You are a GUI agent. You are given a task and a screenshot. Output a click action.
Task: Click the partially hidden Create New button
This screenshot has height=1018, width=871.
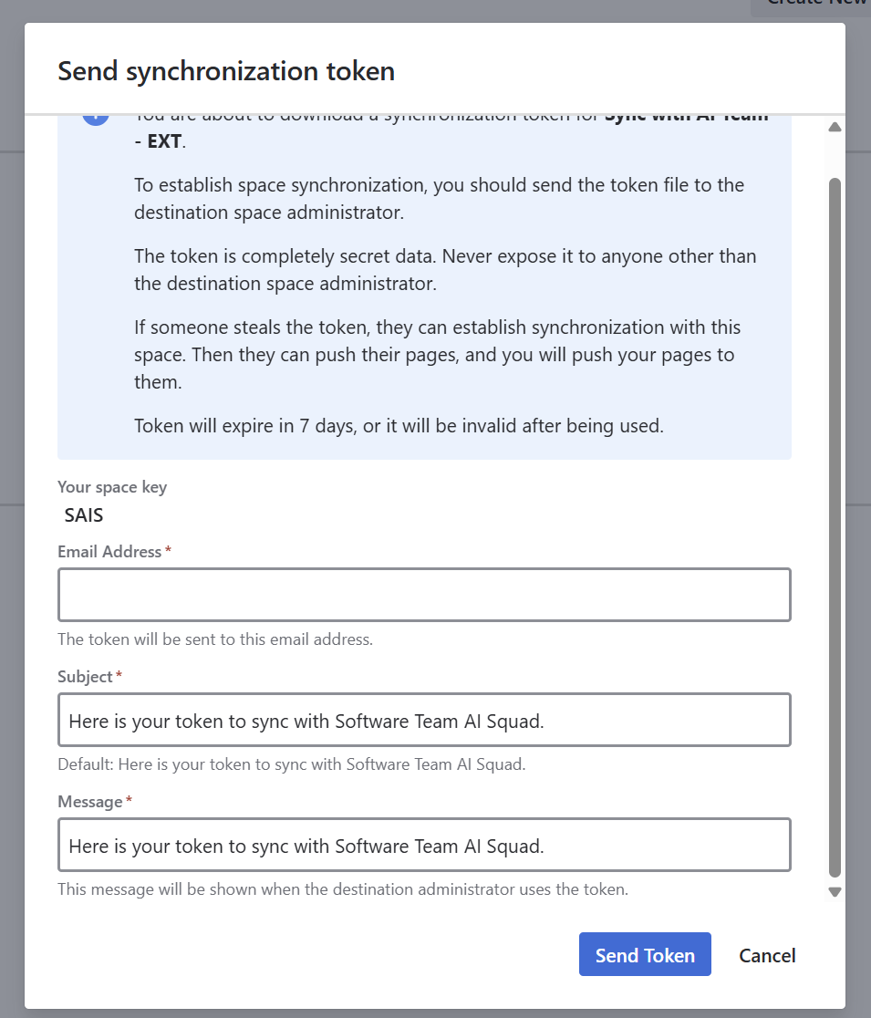pyautogui.click(x=812, y=5)
